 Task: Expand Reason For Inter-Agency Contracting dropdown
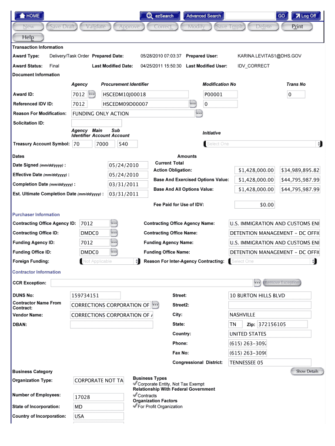point(273,261)
